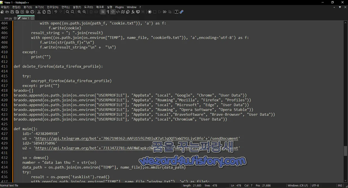
Task: Open Find dialog with magnifier icon
Action: click(67, 12)
